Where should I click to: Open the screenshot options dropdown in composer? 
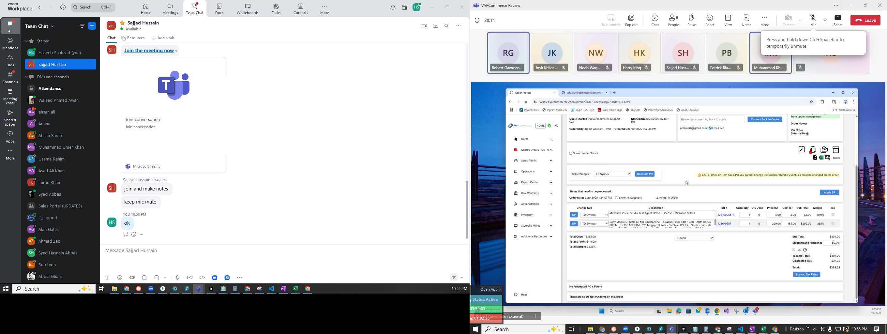[x=165, y=278]
